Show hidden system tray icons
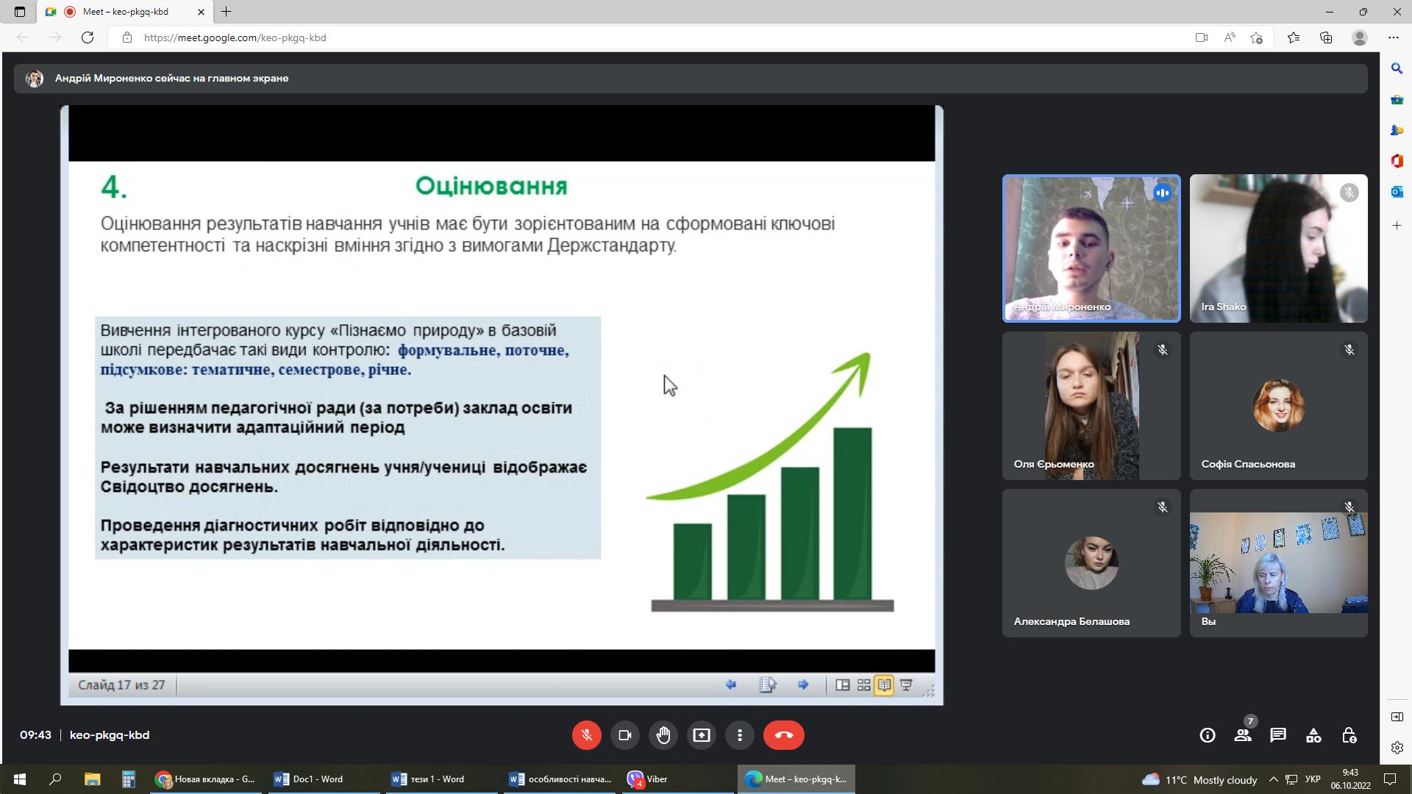The image size is (1412, 794). pyautogui.click(x=1273, y=779)
